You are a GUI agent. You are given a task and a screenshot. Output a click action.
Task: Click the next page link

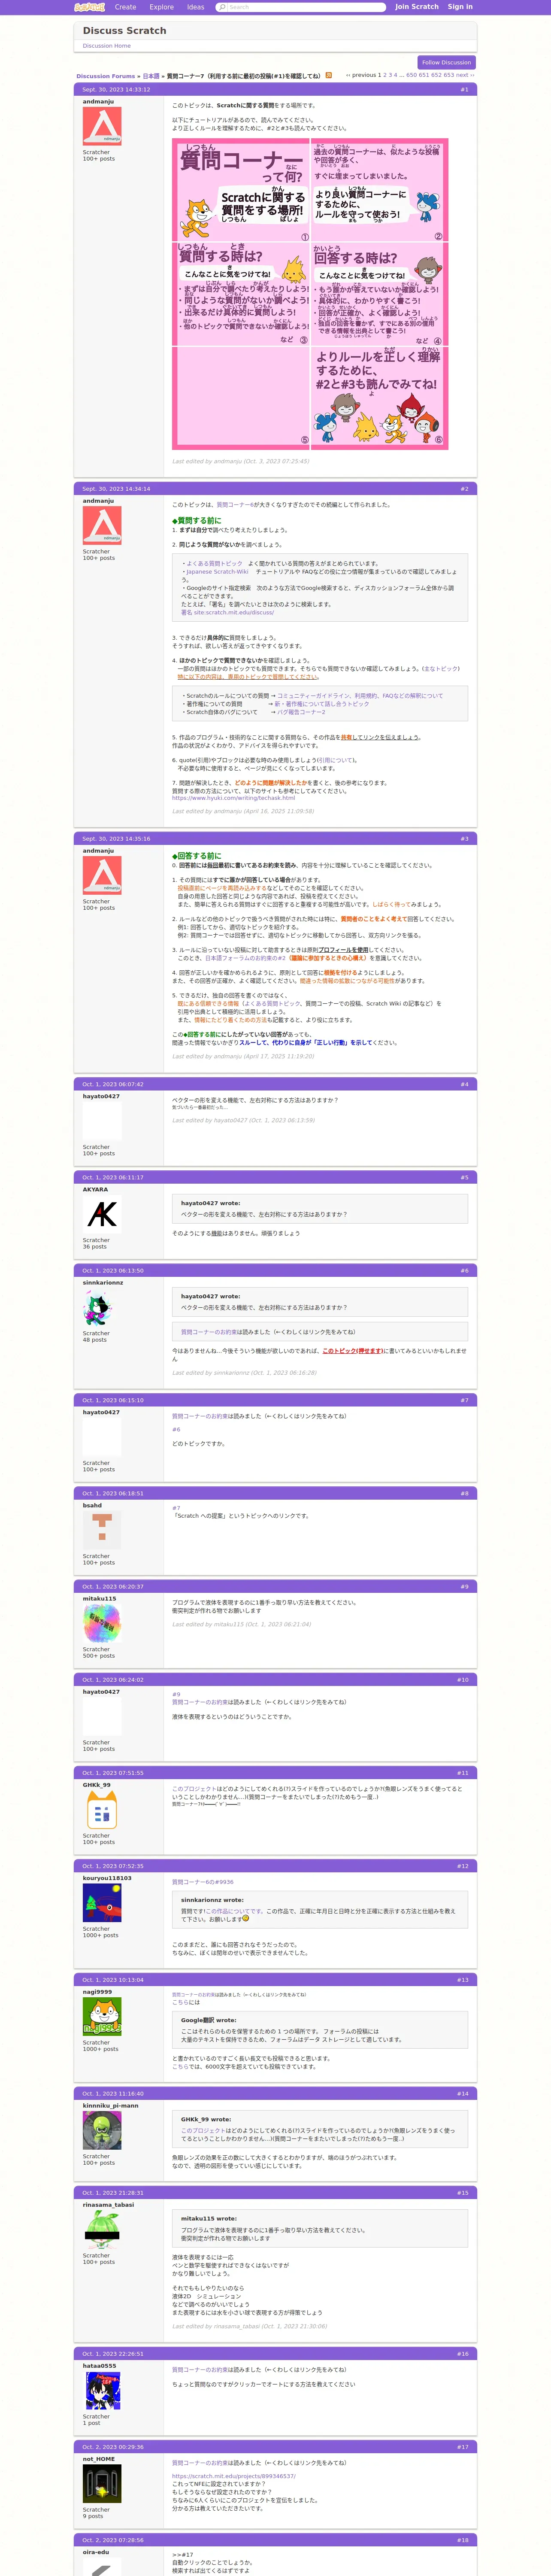pos(465,75)
